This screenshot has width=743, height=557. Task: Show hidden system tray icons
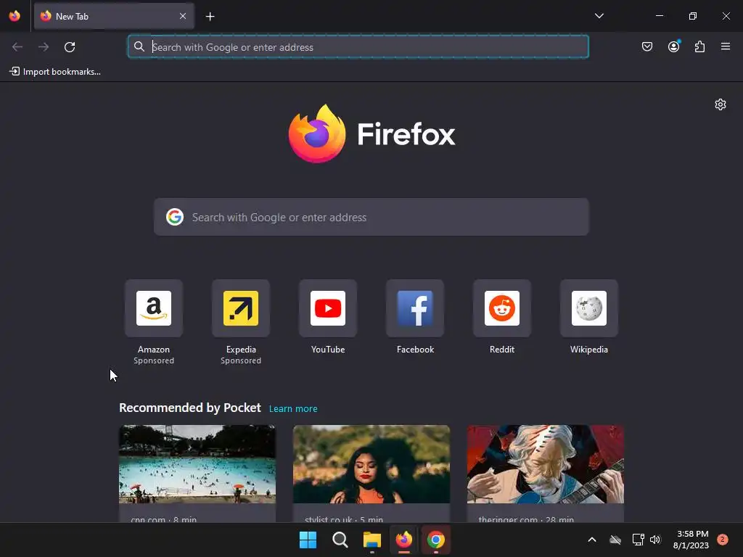click(x=592, y=540)
